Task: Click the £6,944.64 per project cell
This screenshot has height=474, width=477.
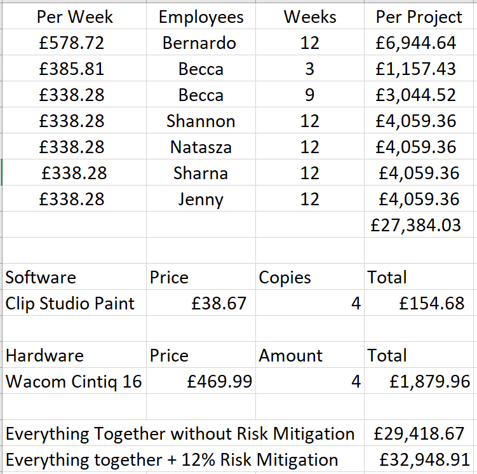Action: tap(415, 43)
